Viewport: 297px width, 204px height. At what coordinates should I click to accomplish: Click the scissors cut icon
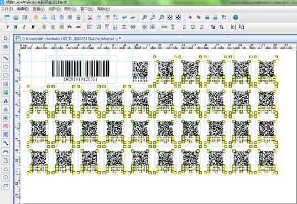click(90, 18)
